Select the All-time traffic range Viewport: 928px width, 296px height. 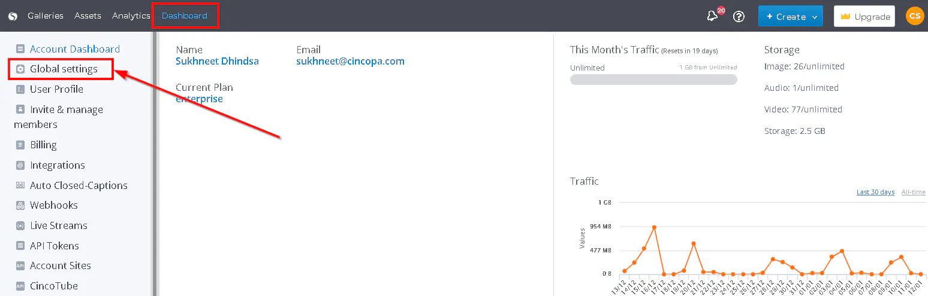[x=914, y=192]
